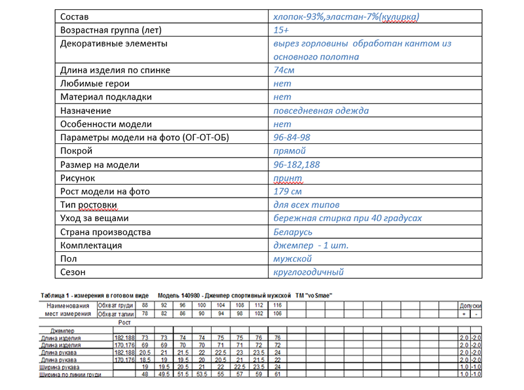The image size is (524, 390).
Task: Select the "74см" value
Action: click(284, 70)
